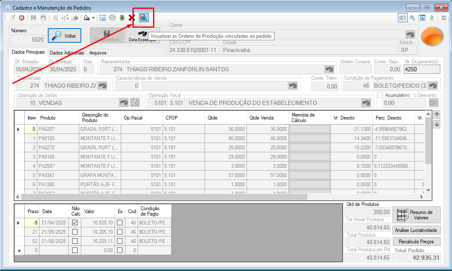
Task: Open the Condição de Pagamento lookup button
Action: (x=433, y=86)
